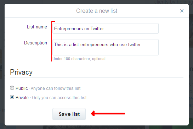
Task: Click the 'Public' label text
Action: (x=22, y=88)
